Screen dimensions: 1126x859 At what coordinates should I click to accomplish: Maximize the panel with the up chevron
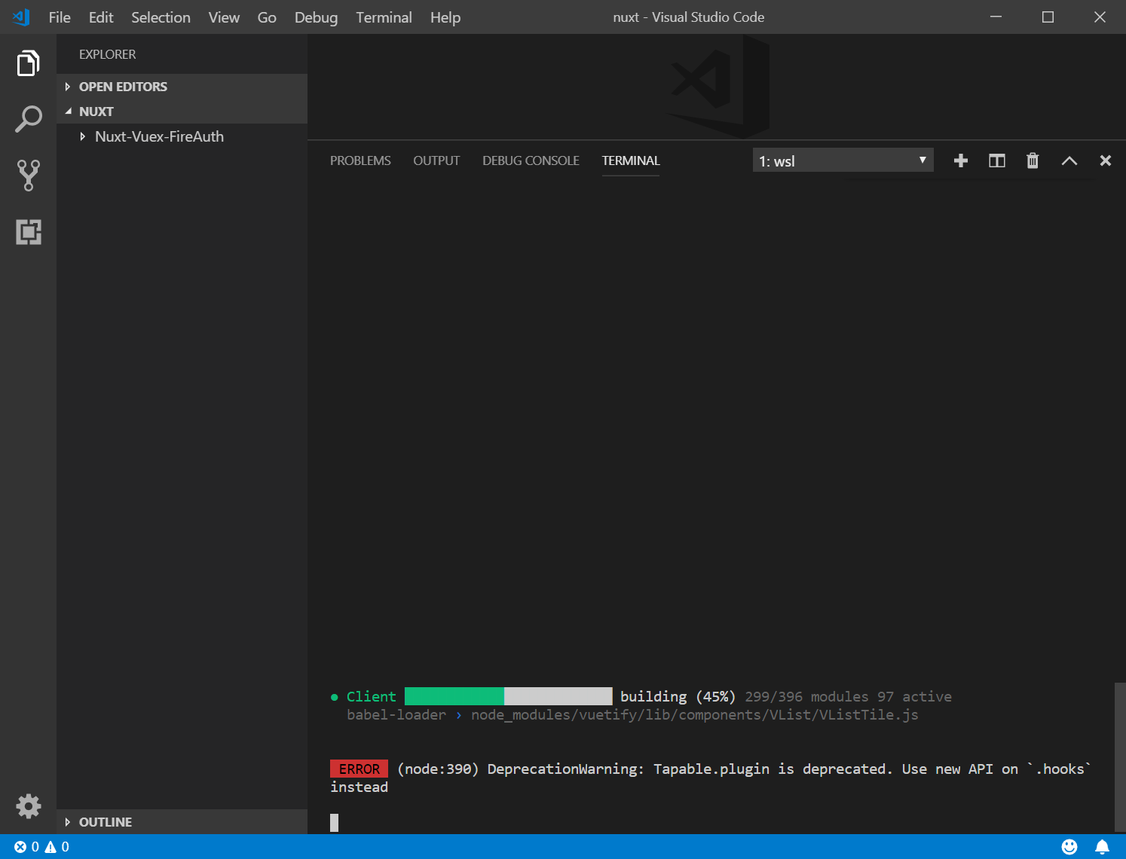coord(1069,160)
